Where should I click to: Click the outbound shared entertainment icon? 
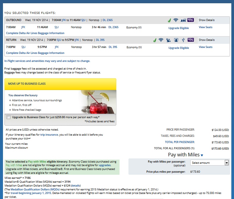tap(183, 20)
